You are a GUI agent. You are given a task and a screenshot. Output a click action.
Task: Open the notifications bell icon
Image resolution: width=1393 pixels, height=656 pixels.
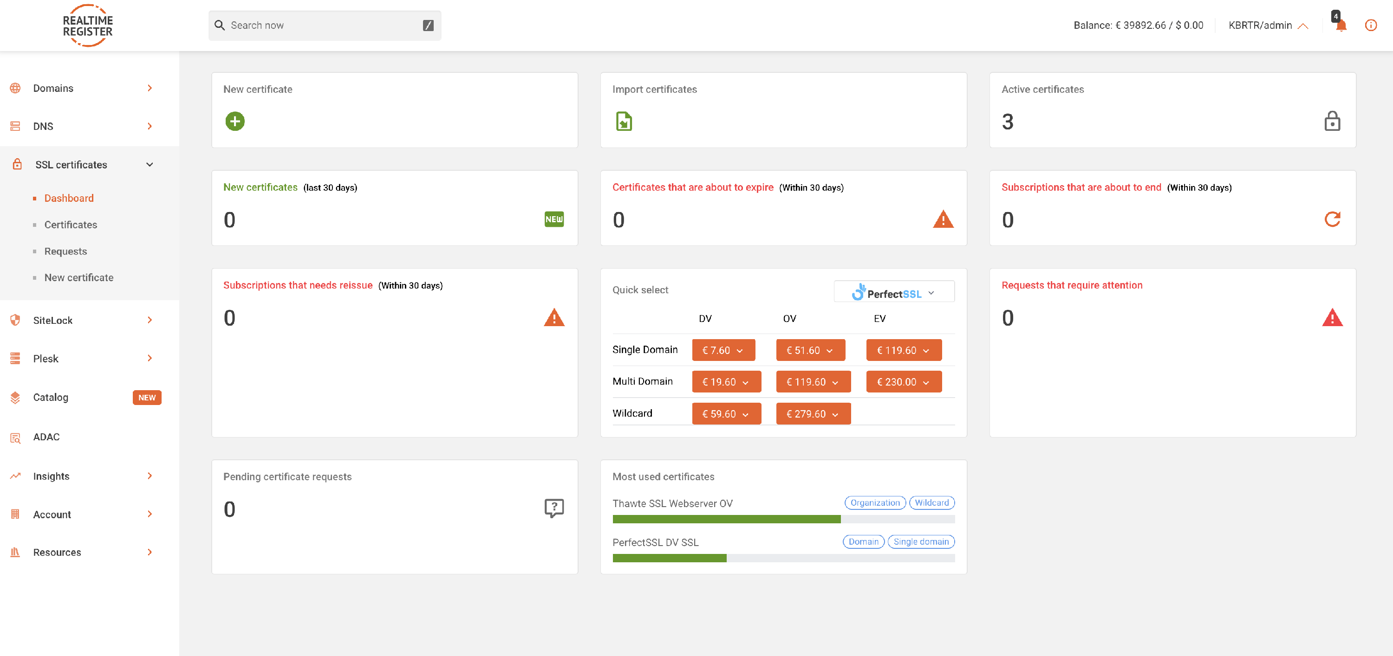point(1341,26)
